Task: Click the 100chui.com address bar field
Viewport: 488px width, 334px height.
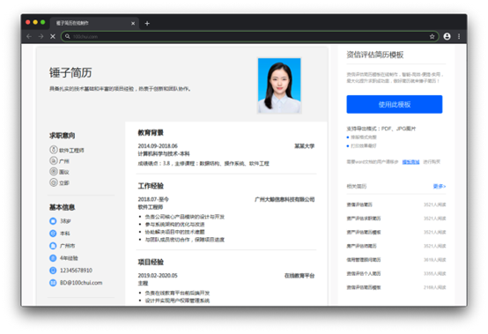Action: tap(250, 36)
